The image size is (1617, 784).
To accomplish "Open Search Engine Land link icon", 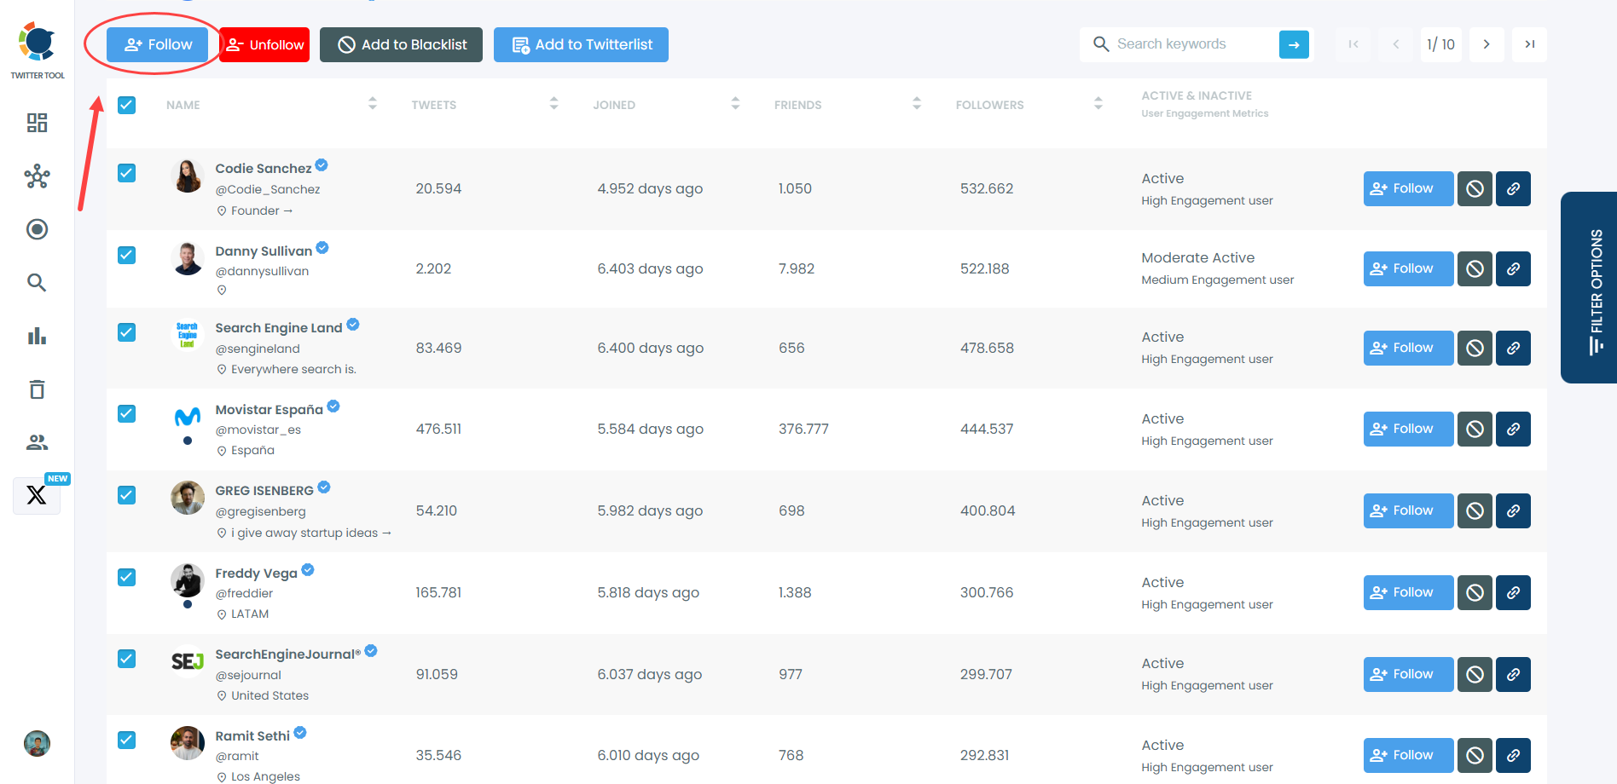I will pos(1513,348).
